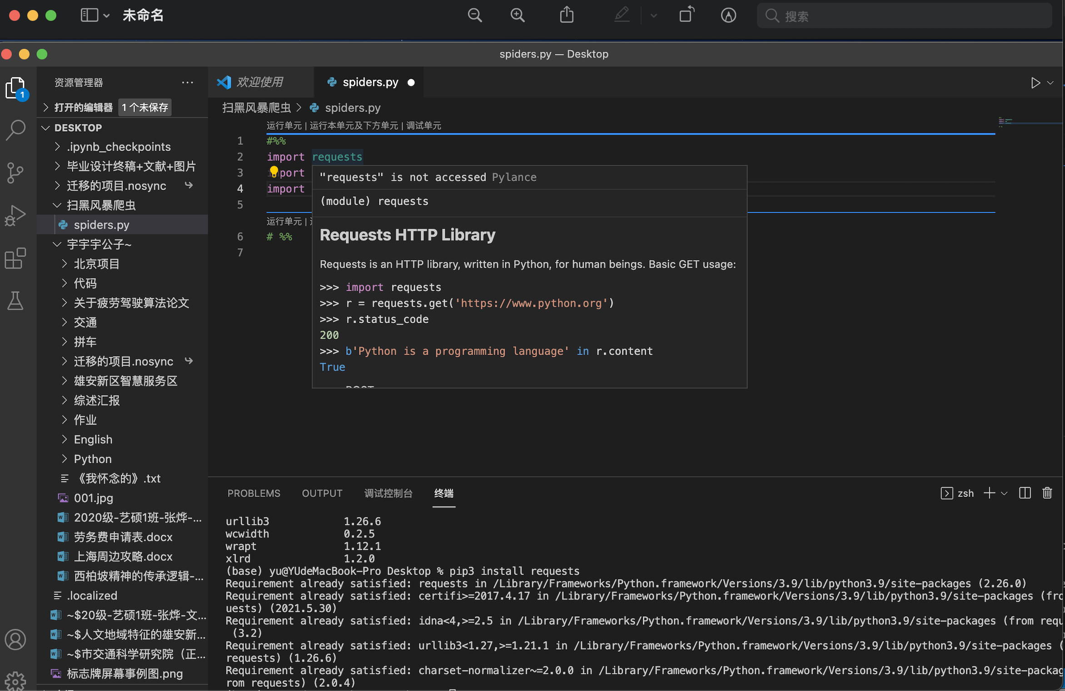Click the markup pen icon in Preview

(622, 15)
